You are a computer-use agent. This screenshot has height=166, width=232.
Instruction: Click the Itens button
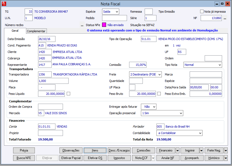coord(95,150)
